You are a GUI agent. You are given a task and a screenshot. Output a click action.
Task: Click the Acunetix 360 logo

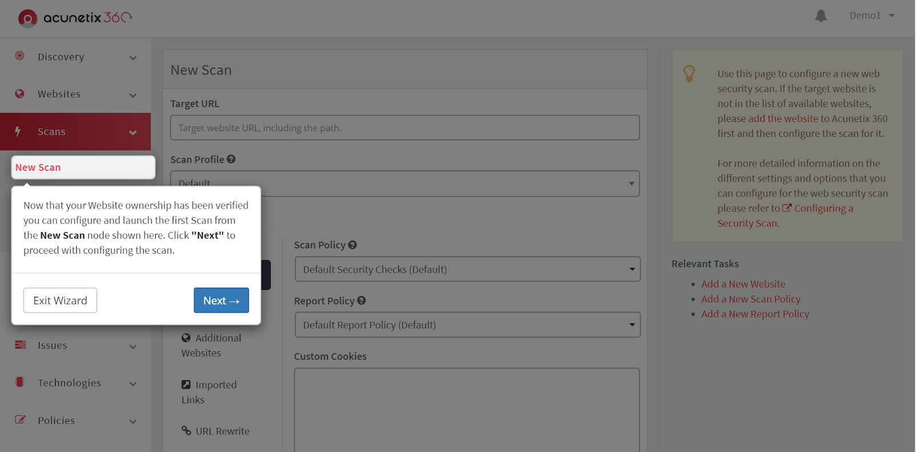coord(75,18)
